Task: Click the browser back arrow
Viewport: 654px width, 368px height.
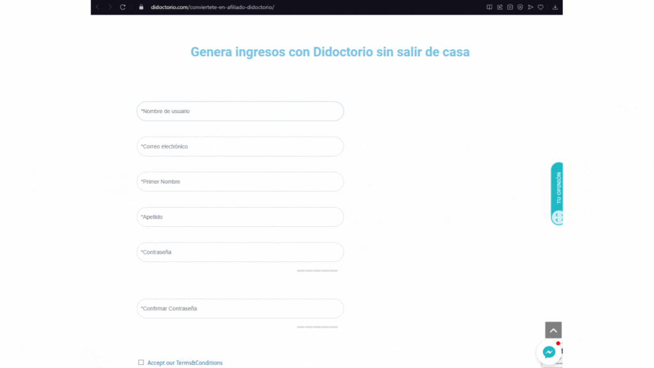Action: click(x=97, y=7)
